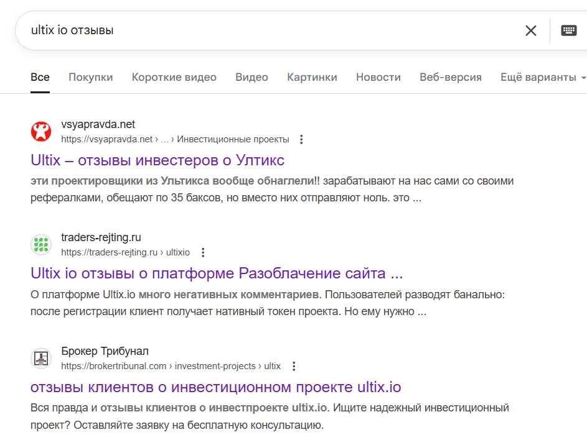The width and height of the screenshot is (587, 440).
Task: Expand the Ещё варианты dropdown
Action: pos(543,77)
